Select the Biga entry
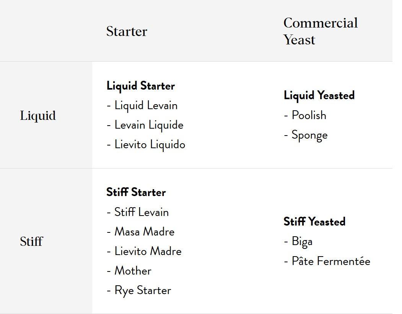 coord(302,241)
